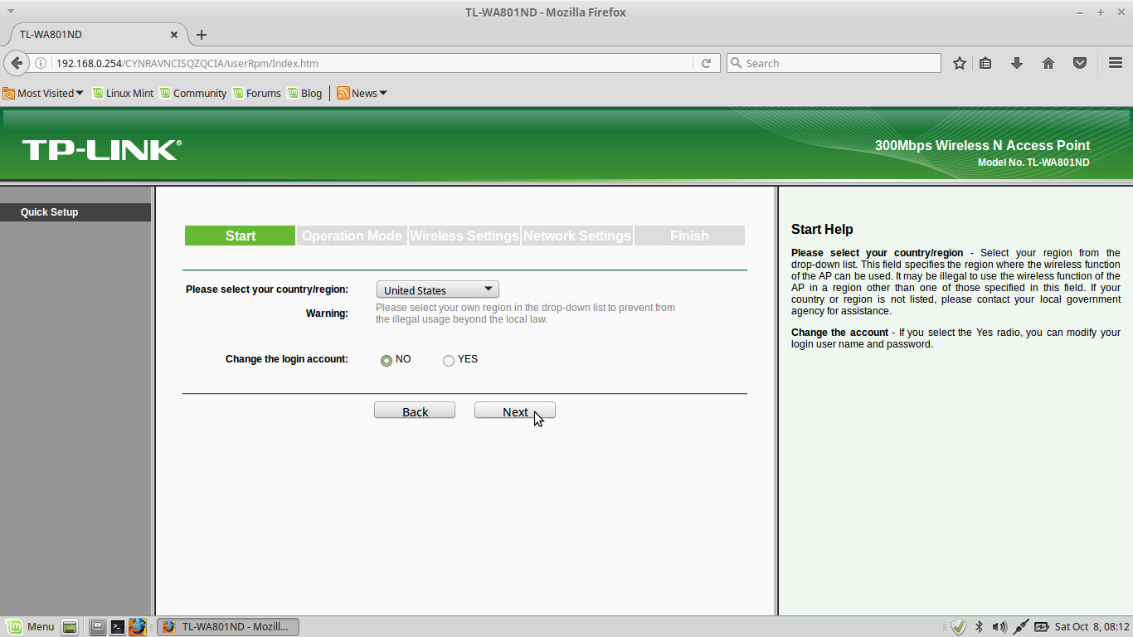Show your bookmarks list
This screenshot has height=637, width=1133.
point(985,63)
